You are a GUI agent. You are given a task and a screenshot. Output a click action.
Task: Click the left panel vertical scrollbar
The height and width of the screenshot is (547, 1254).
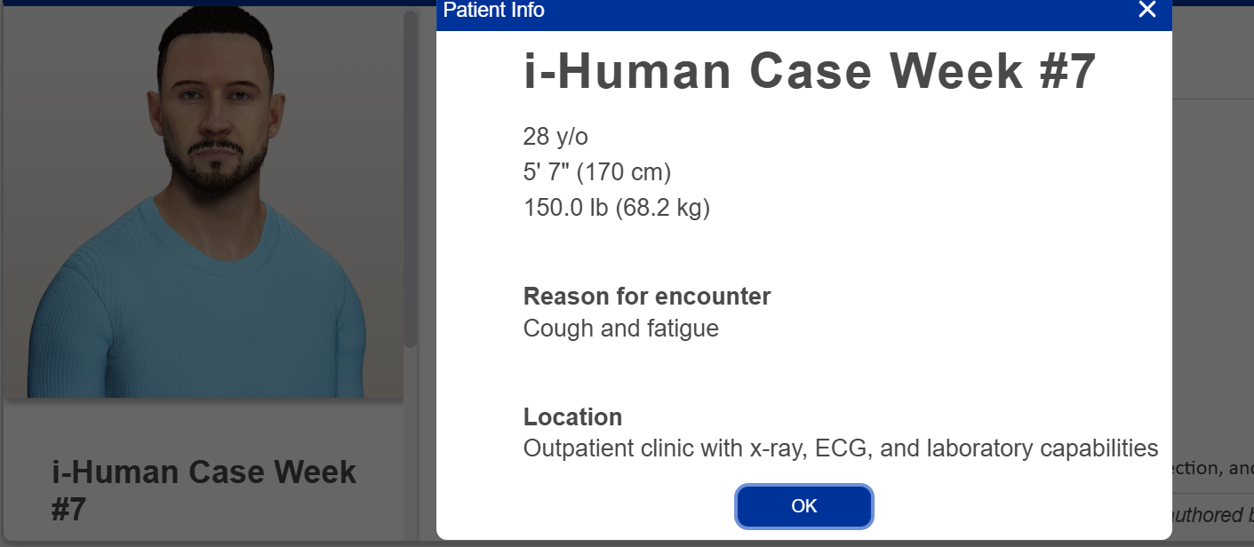click(410, 178)
